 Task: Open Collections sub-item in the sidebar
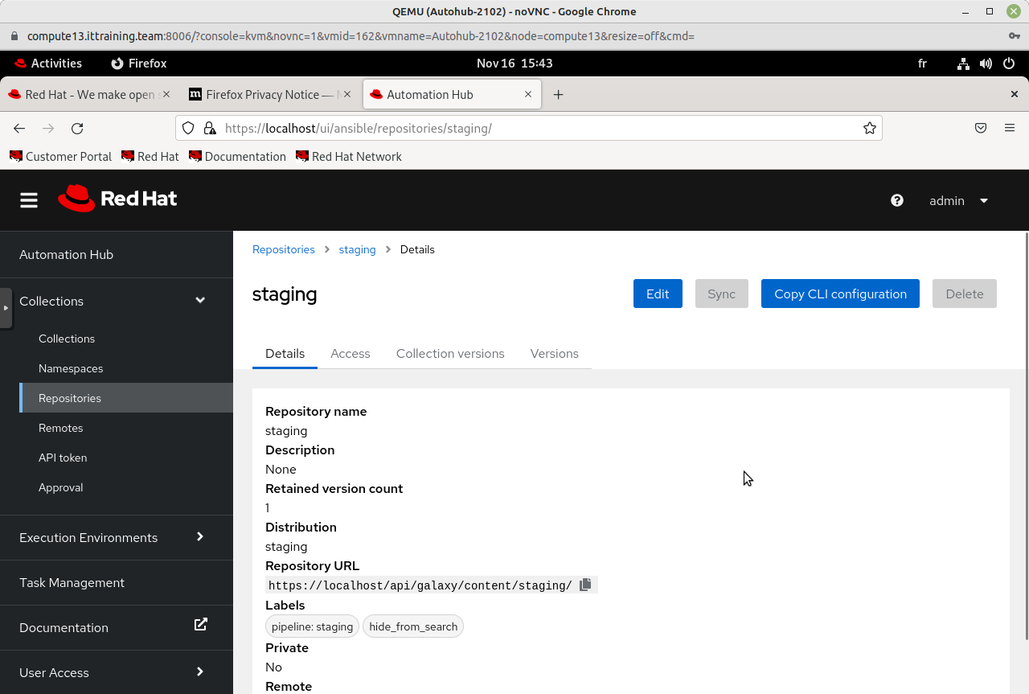pyautogui.click(x=126, y=339)
